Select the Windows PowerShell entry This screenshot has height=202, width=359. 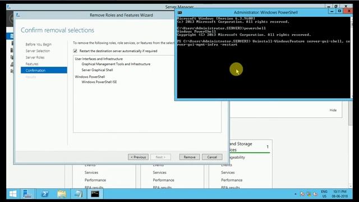click(90, 77)
